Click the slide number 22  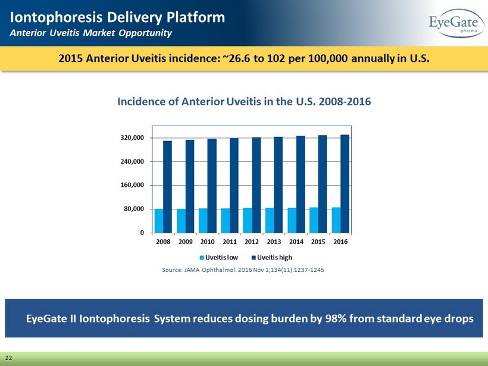coord(9,358)
